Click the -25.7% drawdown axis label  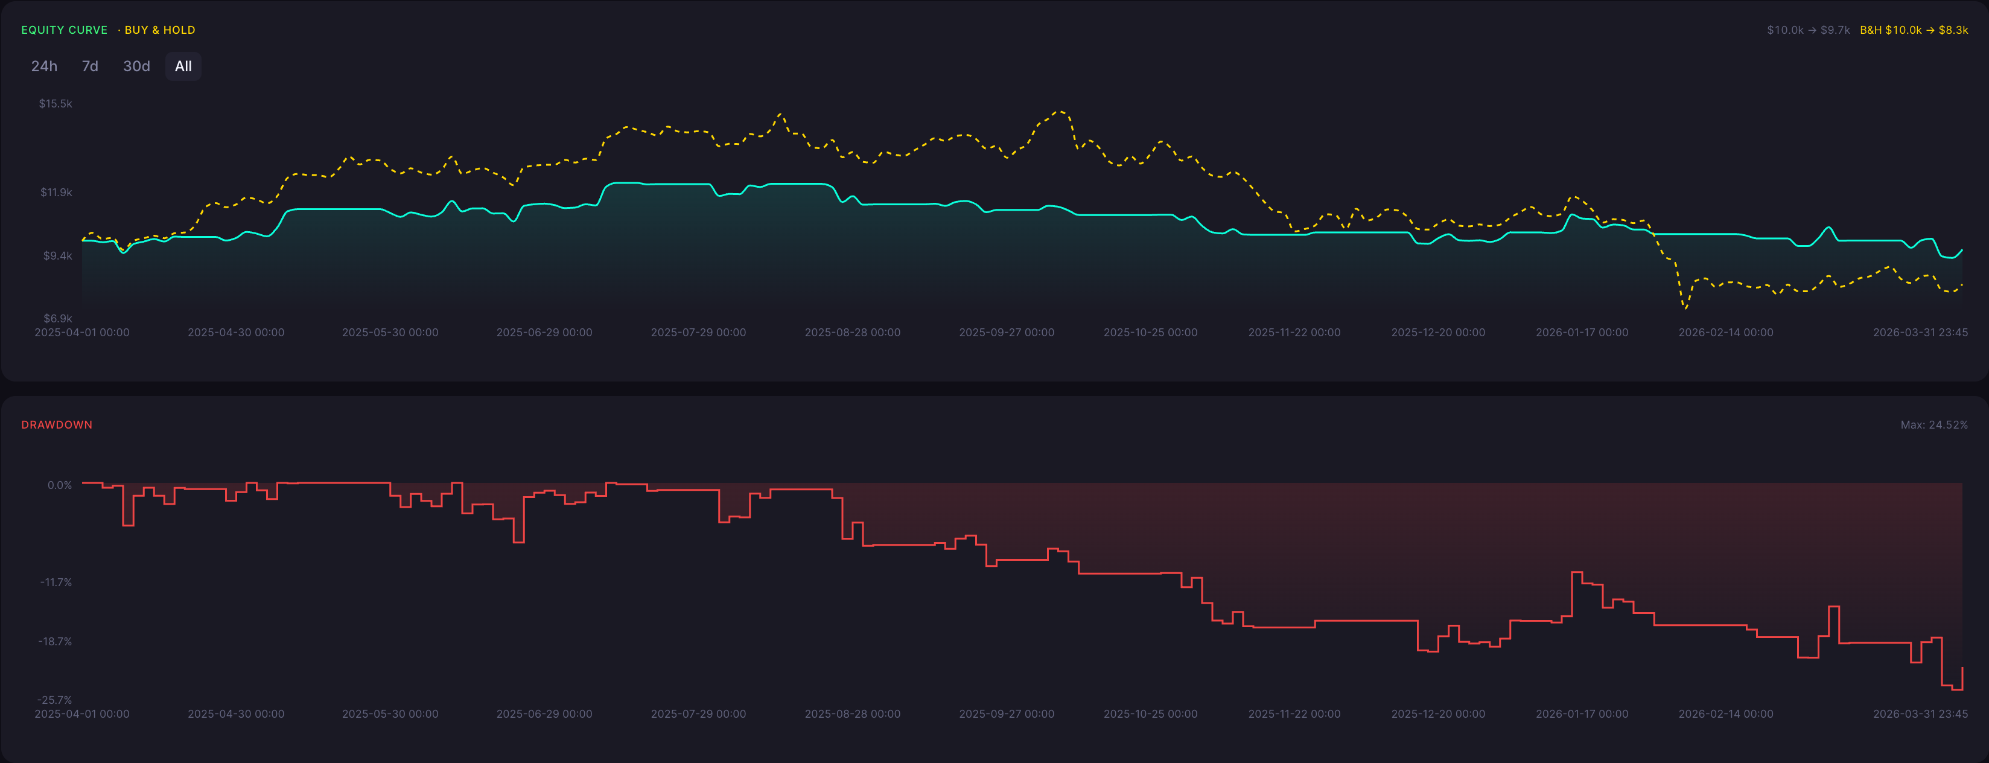pyautogui.click(x=55, y=700)
